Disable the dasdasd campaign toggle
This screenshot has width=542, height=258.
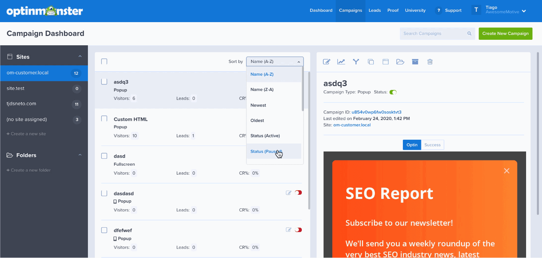(x=298, y=192)
